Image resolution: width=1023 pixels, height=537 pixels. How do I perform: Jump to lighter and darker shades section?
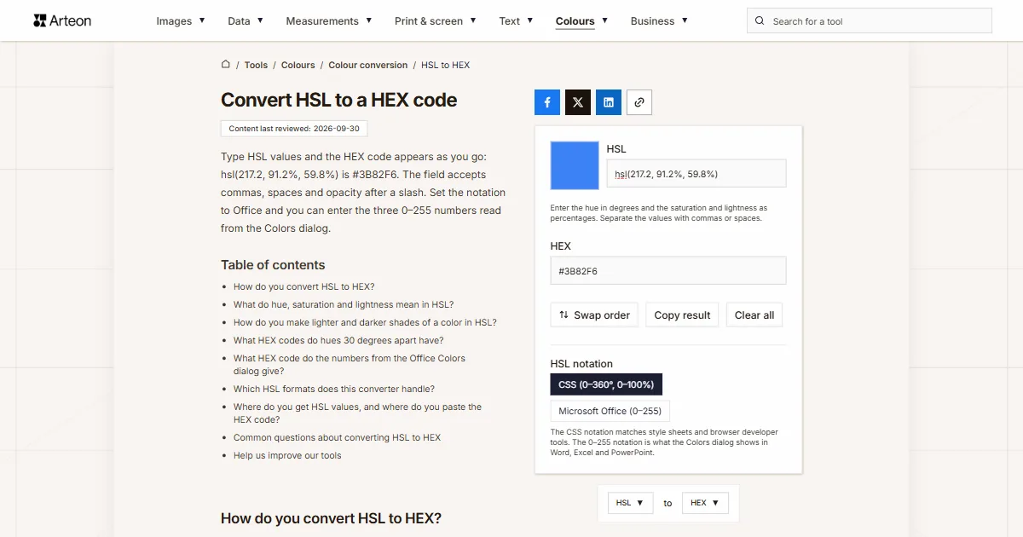pyautogui.click(x=365, y=322)
